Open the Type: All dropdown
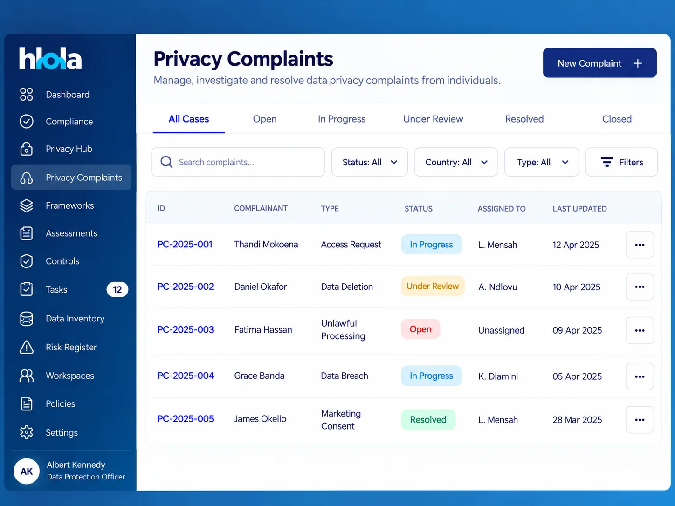The image size is (675, 506). coord(542,162)
